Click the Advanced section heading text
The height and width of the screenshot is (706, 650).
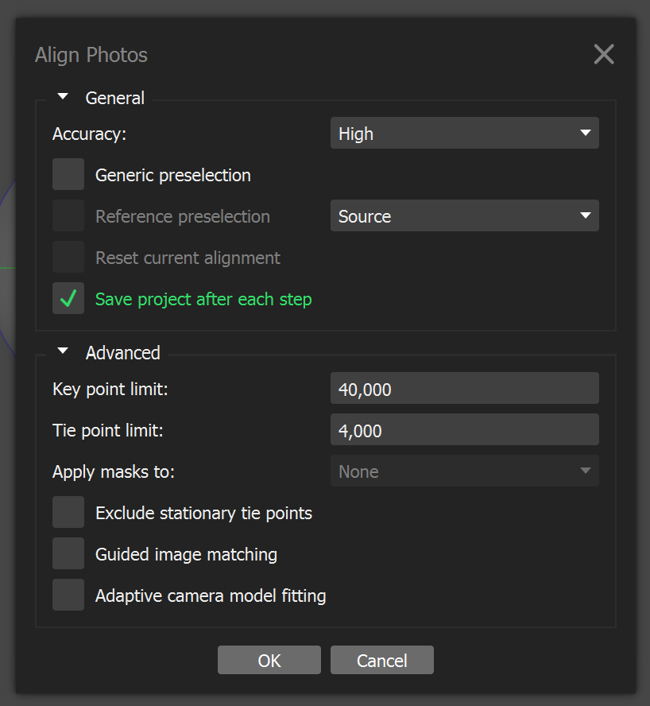pyautogui.click(x=123, y=353)
